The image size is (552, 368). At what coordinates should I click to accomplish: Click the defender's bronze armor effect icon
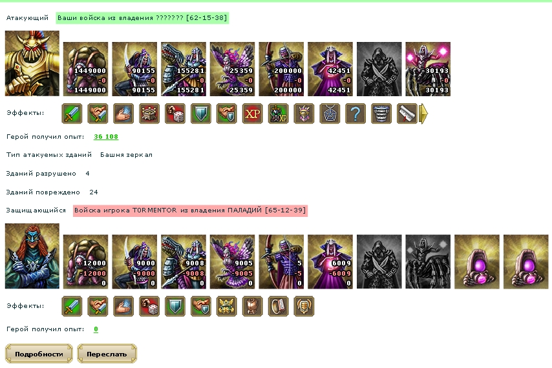click(x=253, y=306)
